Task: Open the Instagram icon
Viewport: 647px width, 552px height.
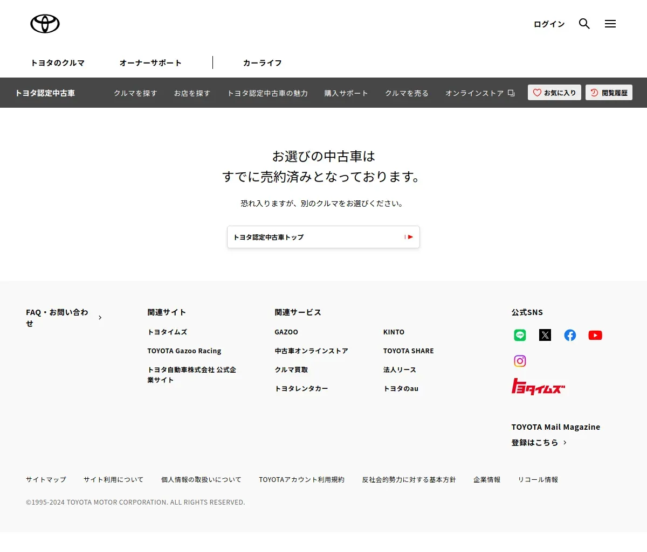Action: [520, 361]
